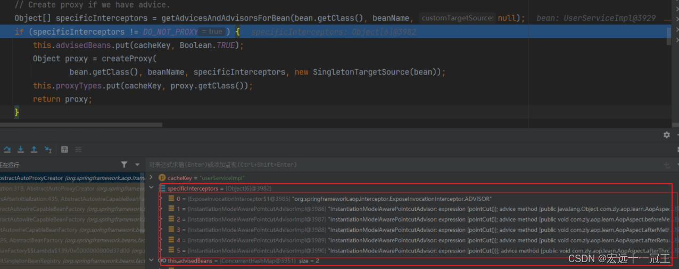Click the orange 'p' icon beside cacheKey

coord(162,177)
